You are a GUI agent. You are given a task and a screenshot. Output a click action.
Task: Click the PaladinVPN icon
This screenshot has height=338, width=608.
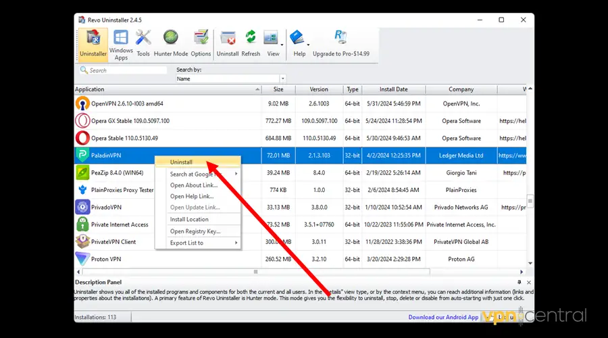click(82, 155)
